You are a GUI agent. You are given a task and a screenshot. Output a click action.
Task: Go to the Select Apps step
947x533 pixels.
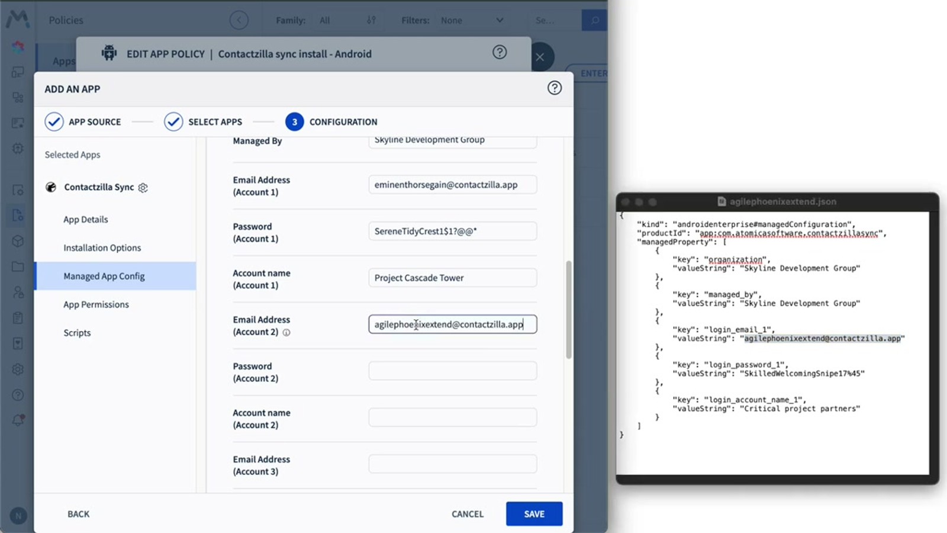coord(203,122)
